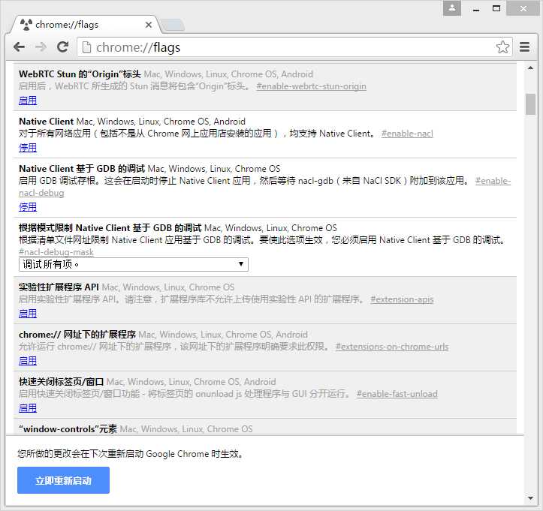Click the scrollbar up arrow
543x511 pixels.
(x=530, y=68)
